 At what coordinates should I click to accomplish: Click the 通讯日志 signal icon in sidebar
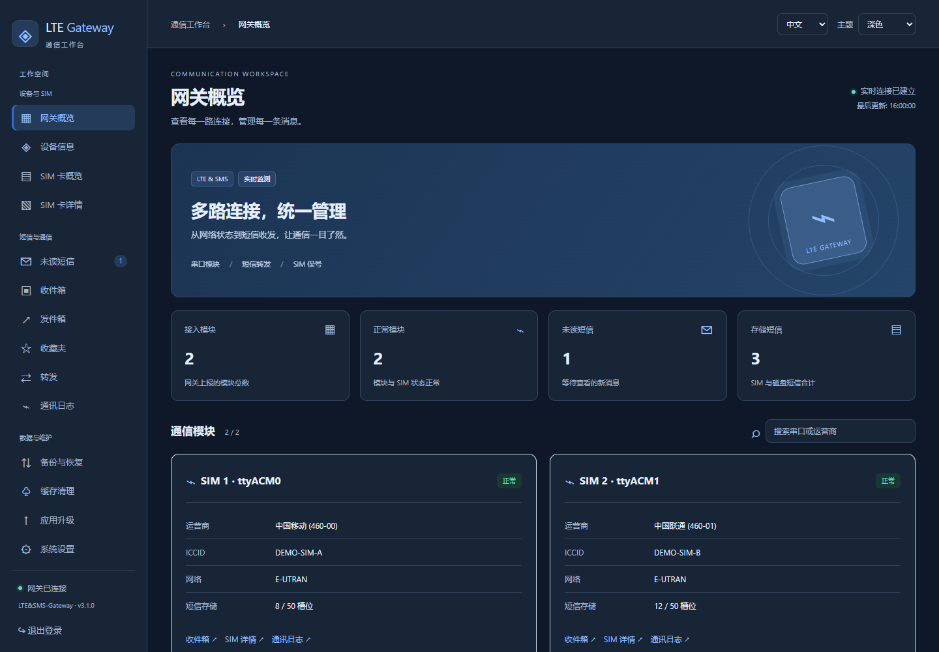26,406
